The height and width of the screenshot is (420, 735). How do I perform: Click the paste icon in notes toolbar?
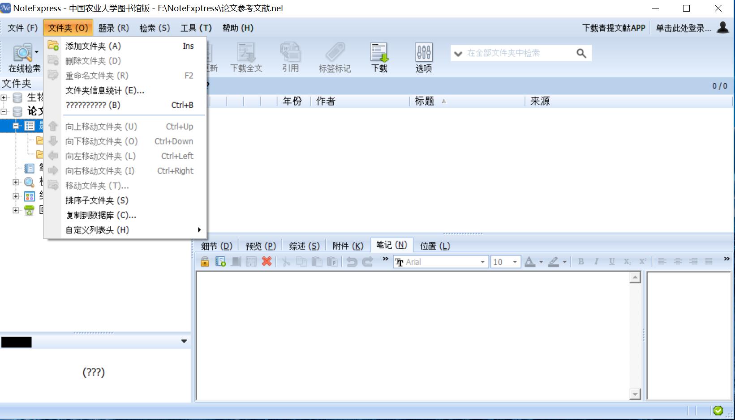[x=317, y=262]
